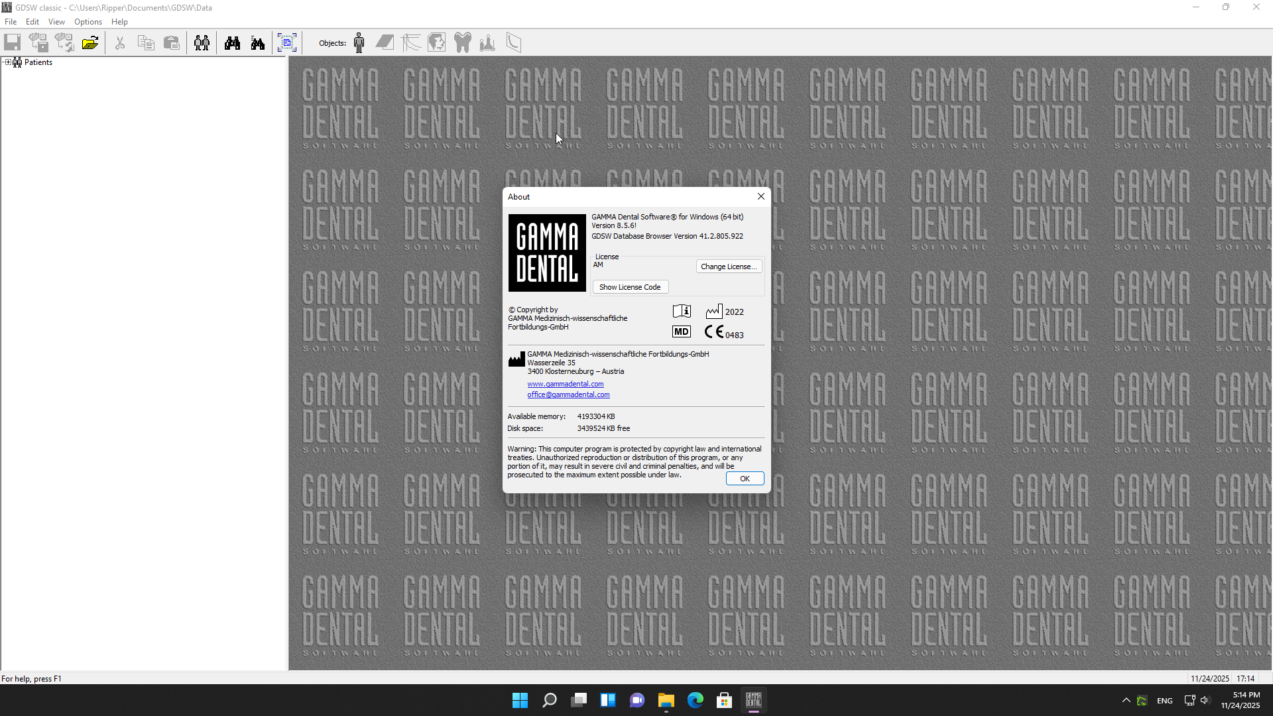Click the Gamma Dental taskbar app icon
This screenshot has width=1273, height=716.
754,700
